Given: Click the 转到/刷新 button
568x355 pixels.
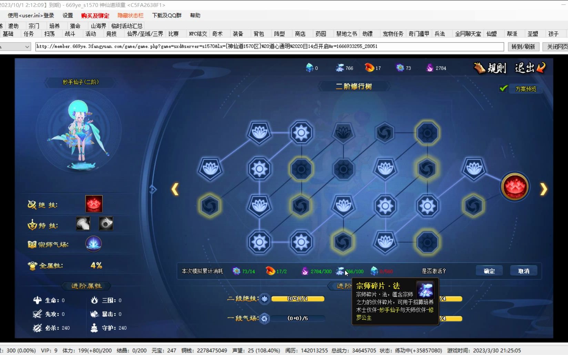Looking at the screenshot, I should point(523,47).
